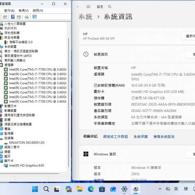
Task: Open the 網域或工作群組 link
Action: [115, 136]
